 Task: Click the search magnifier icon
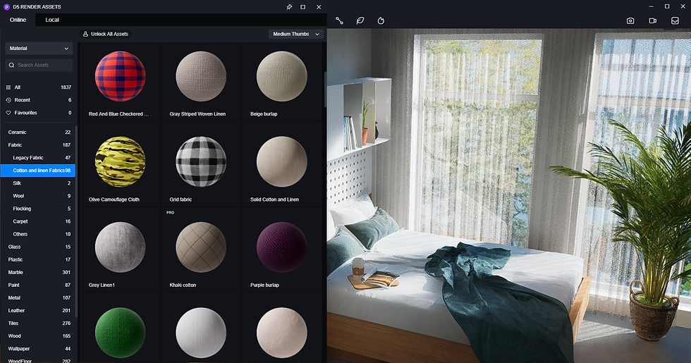(11, 65)
